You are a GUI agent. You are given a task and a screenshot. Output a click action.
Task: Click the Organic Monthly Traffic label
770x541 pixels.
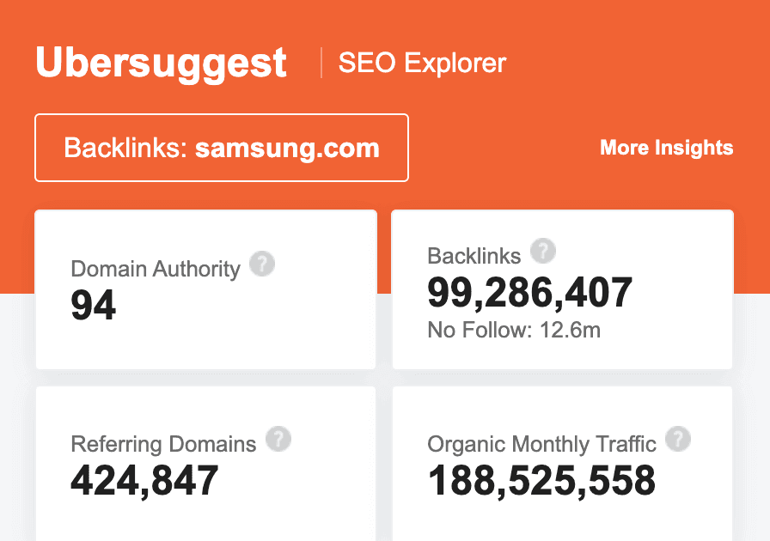point(541,444)
